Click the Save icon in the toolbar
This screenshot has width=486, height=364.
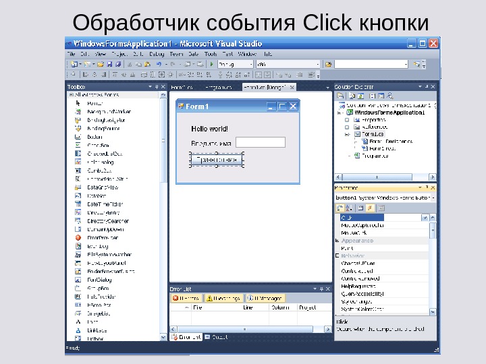coord(109,64)
